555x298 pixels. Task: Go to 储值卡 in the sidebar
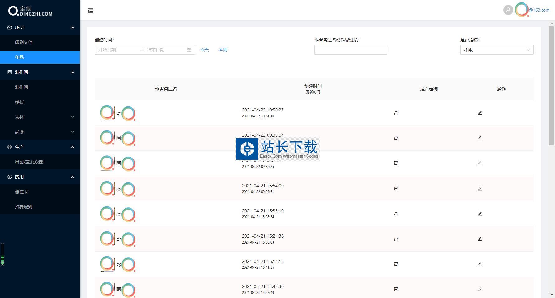[x=21, y=192]
